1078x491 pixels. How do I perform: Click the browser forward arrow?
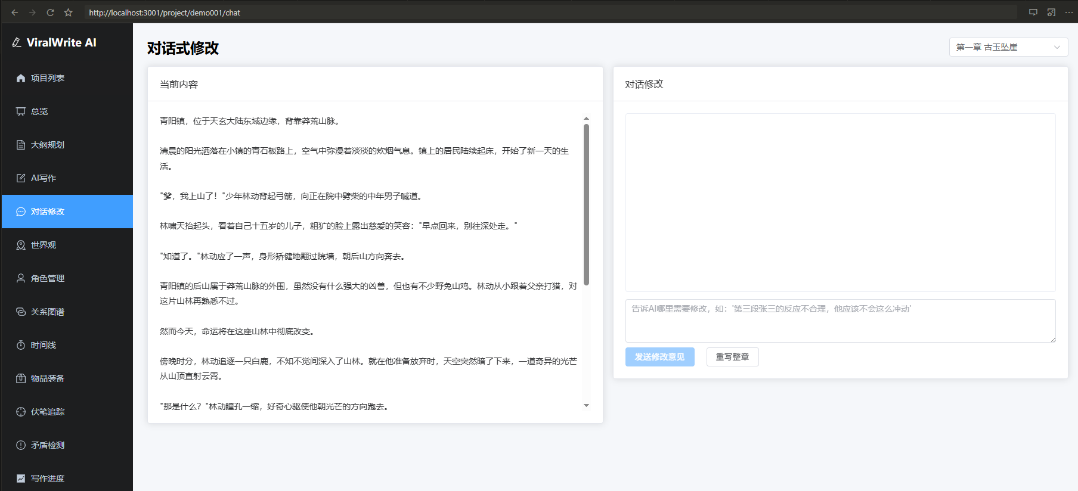click(x=33, y=13)
